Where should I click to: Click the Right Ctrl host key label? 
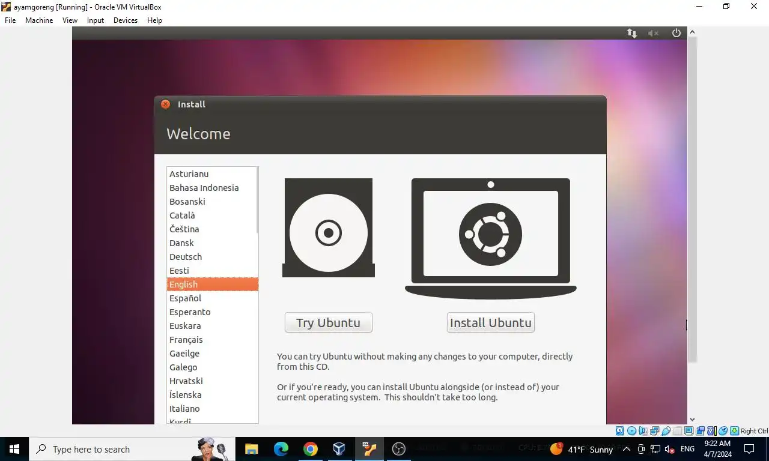point(754,431)
